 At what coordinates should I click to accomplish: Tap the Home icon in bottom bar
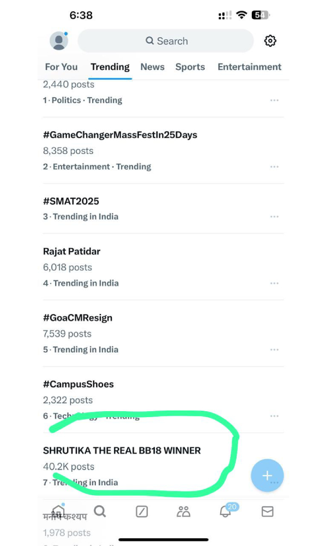(58, 512)
